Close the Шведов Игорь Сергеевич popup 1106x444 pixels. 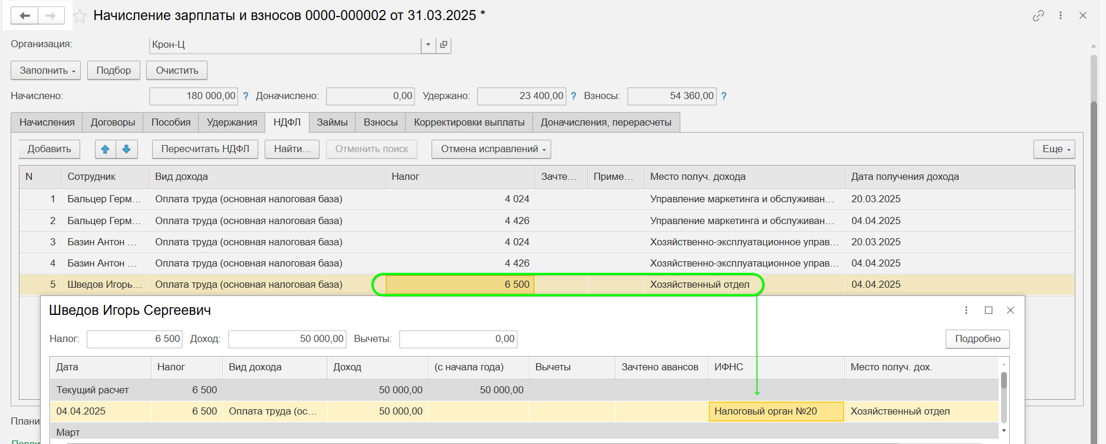pos(1010,310)
